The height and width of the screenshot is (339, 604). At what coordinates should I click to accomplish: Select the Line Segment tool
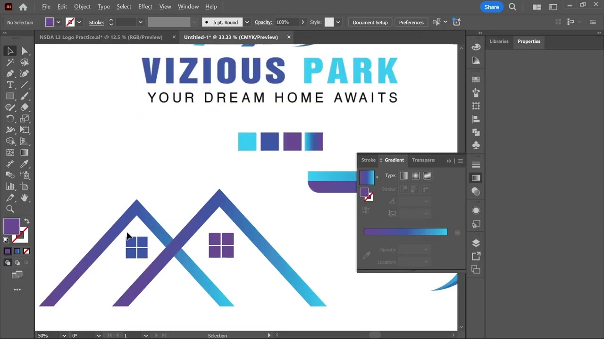pos(25,85)
